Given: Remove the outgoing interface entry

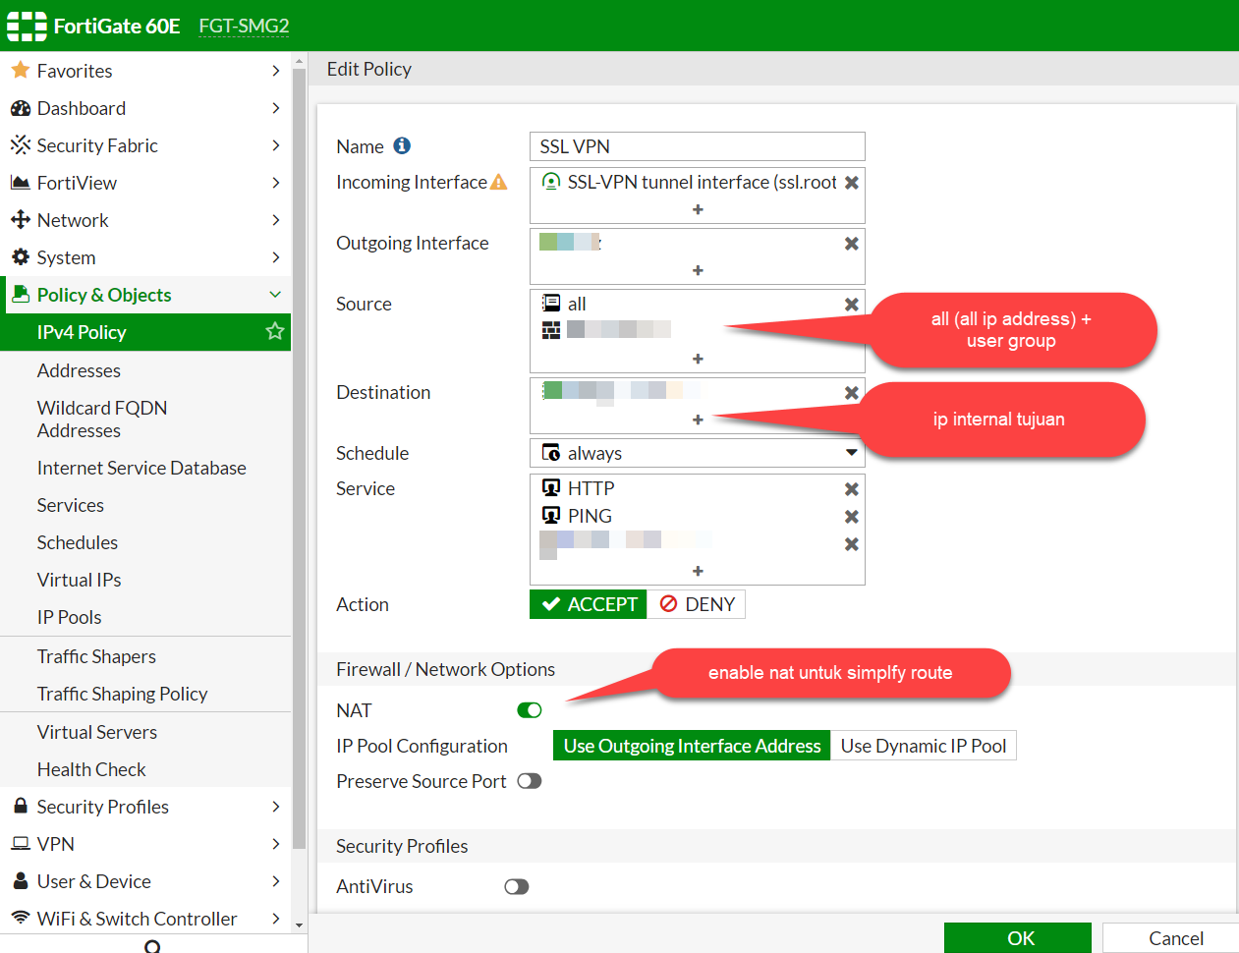Looking at the screenshot, I should coord(852,244).
